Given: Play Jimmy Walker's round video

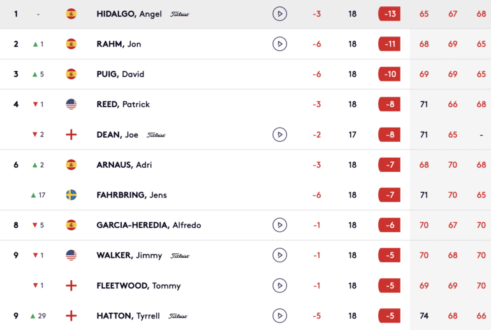Looking at the screenshot, I should point(280,255).
